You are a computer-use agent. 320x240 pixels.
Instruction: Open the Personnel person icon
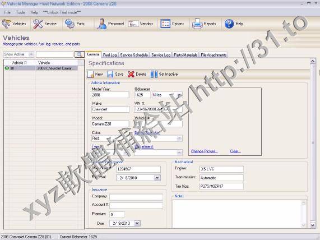point(102,24)
